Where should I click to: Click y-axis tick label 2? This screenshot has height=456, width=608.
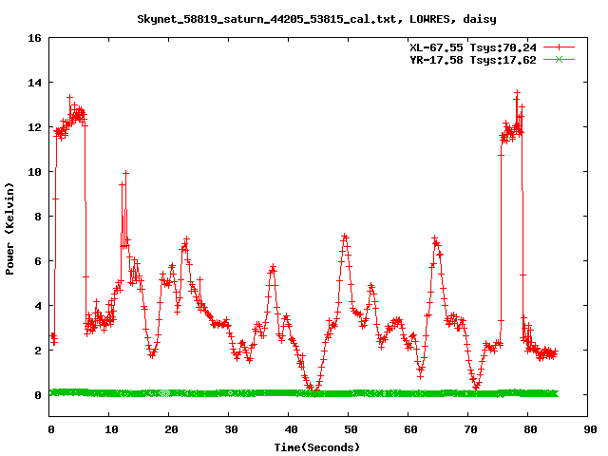38,351
